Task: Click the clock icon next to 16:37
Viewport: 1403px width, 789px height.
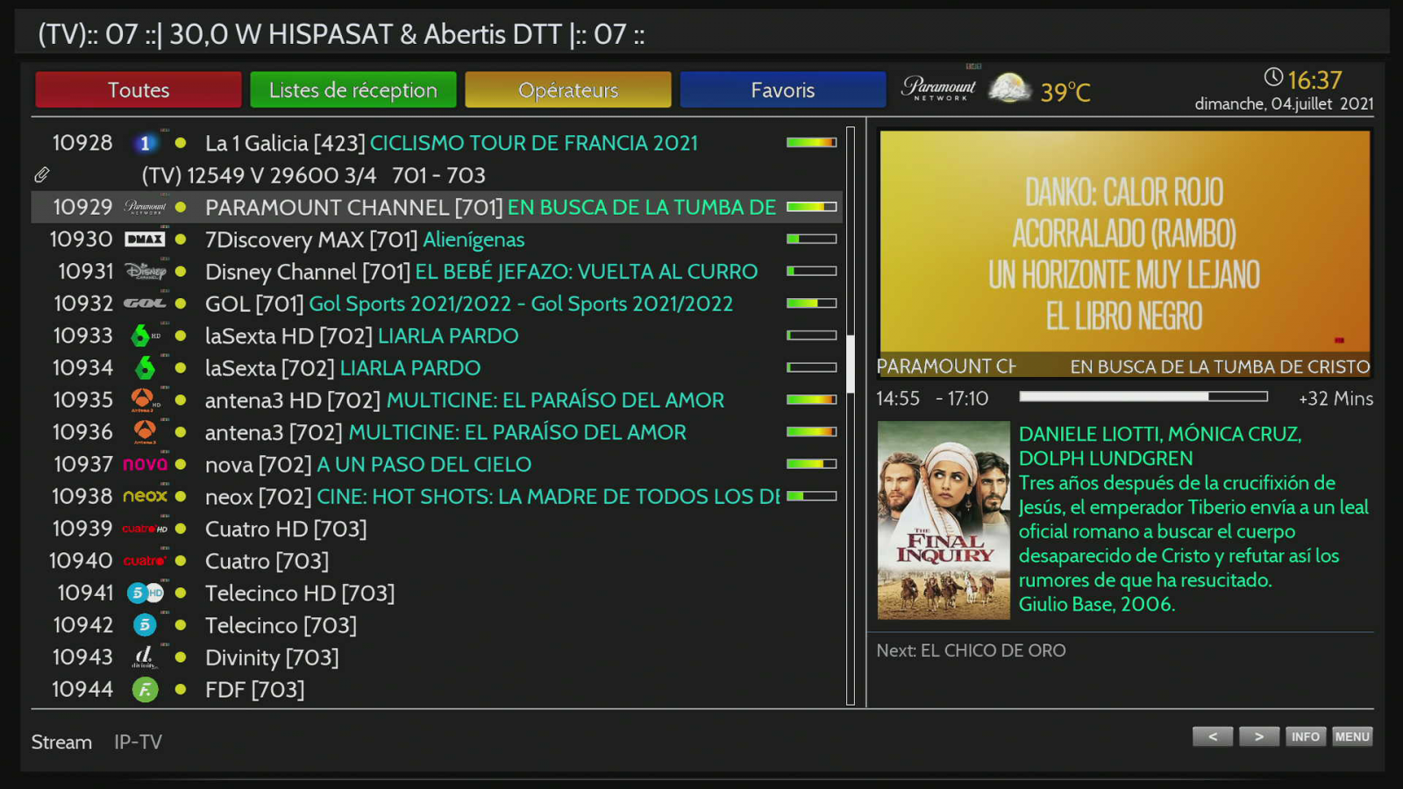Action: [1273, 77]
